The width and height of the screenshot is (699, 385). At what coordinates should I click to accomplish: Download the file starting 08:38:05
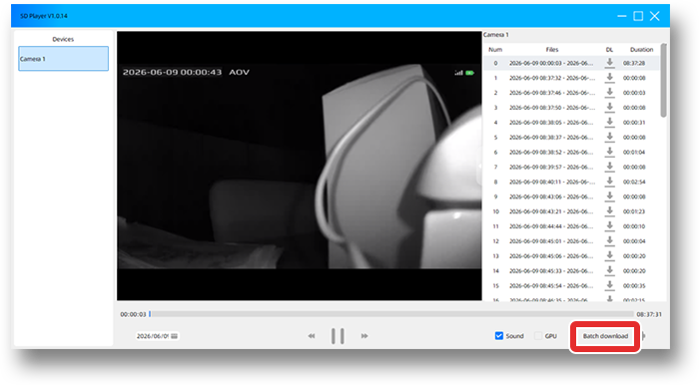click(609, 122)
